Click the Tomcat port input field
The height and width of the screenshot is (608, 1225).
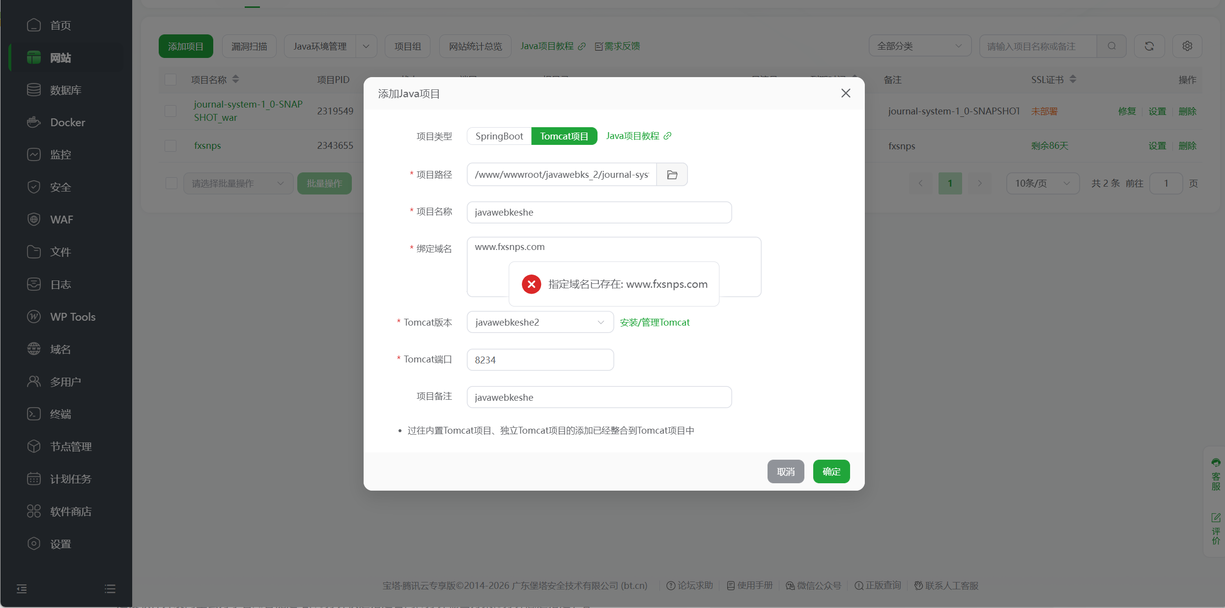540,360
